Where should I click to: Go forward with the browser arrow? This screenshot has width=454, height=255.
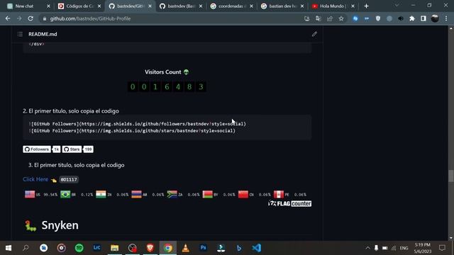point(19,18)
